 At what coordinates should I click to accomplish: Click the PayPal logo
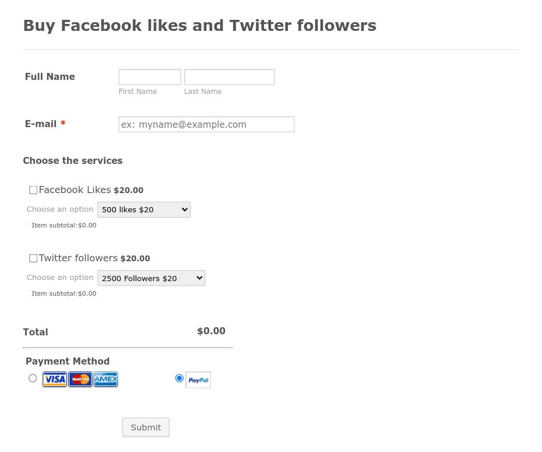click(x=198, y=379)
